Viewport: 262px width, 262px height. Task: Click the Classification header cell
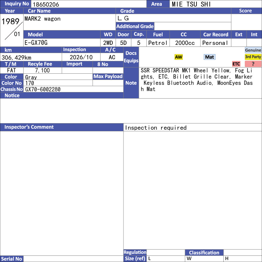point(204,253)
